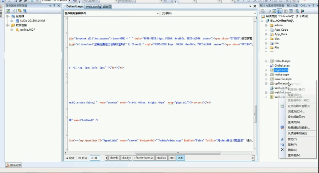The image size is (319, 173).
Task: Expand the SuDa-20130414KM server node
Action: pos(12,21)
